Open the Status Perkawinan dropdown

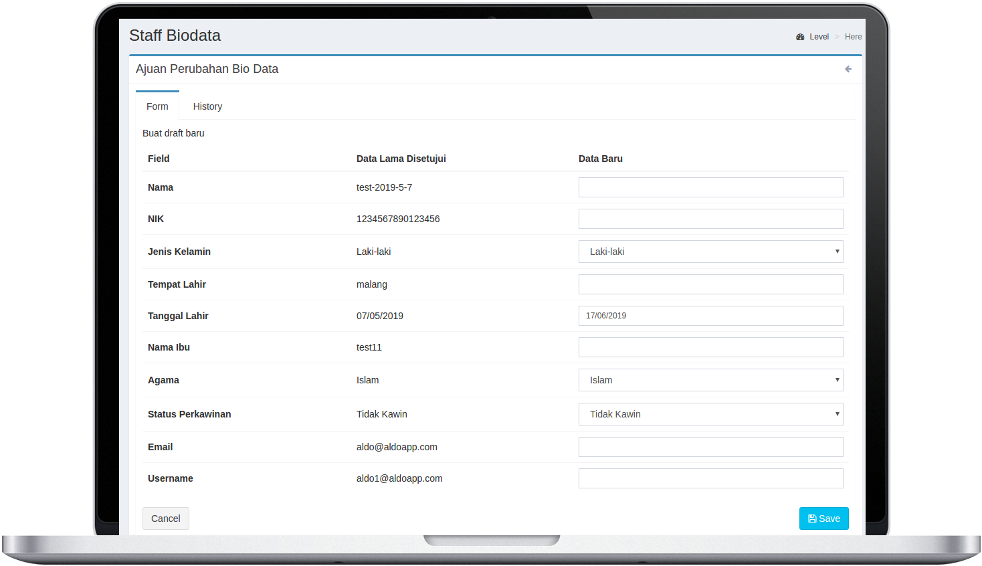[x=710, y=414]
